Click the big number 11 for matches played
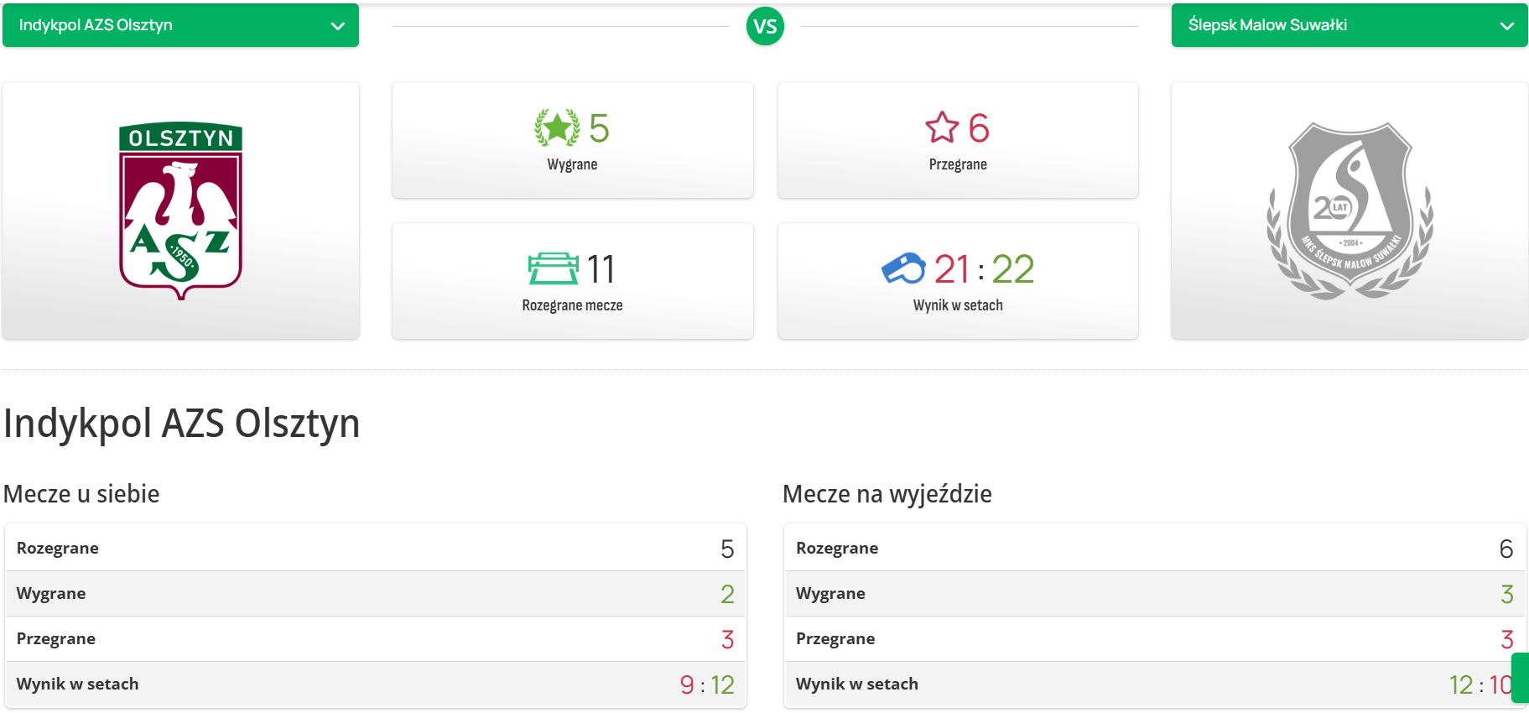1529x713 pixels. click(x=601, y=269)
